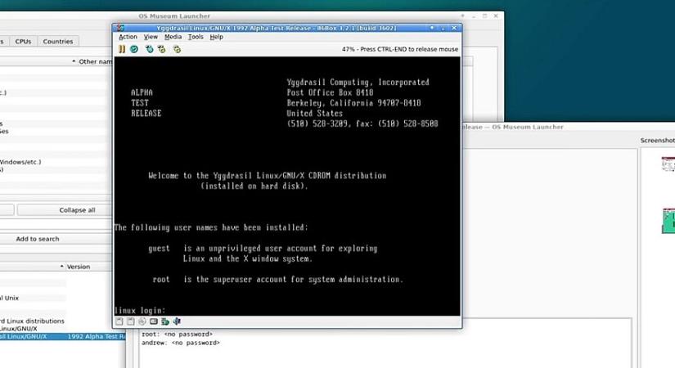Switch to CPUs tab in launcher

(23, 42)
